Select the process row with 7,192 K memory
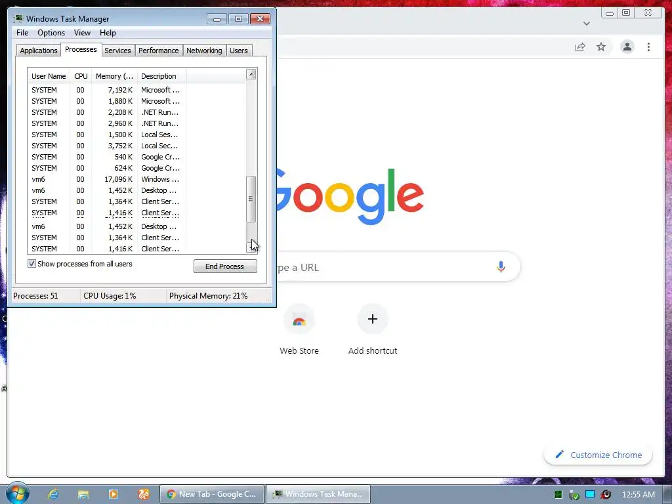This screenshot has width=672, height=504. pyautogui.click(x=136, y=90)
